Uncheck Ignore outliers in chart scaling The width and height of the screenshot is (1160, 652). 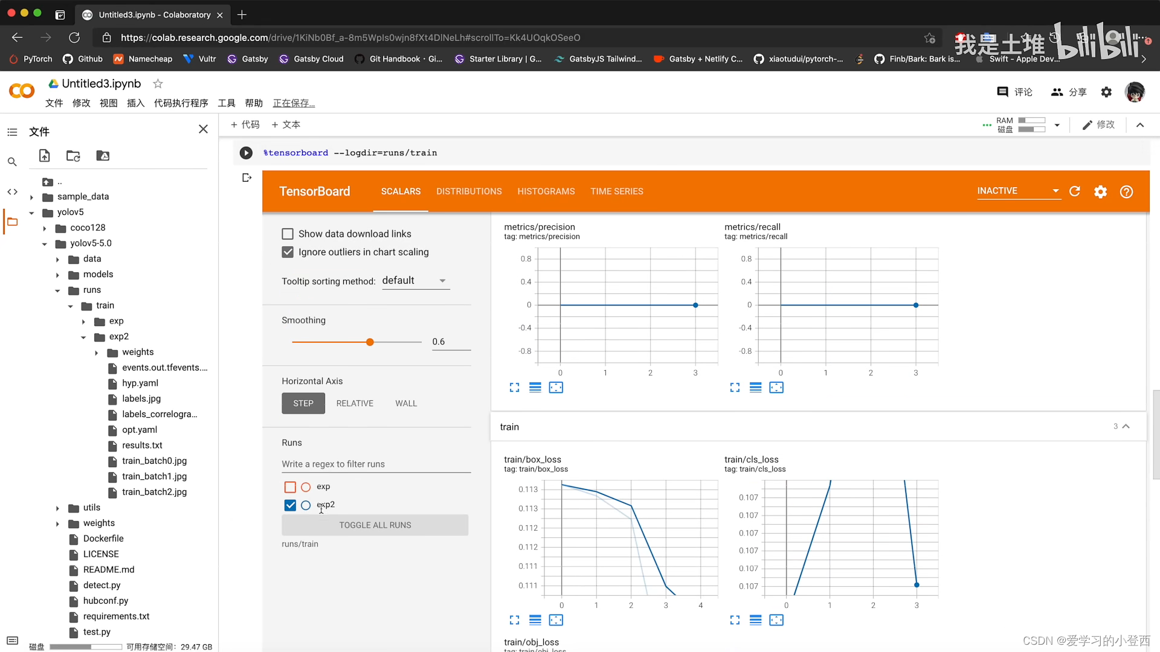(288, 252)
